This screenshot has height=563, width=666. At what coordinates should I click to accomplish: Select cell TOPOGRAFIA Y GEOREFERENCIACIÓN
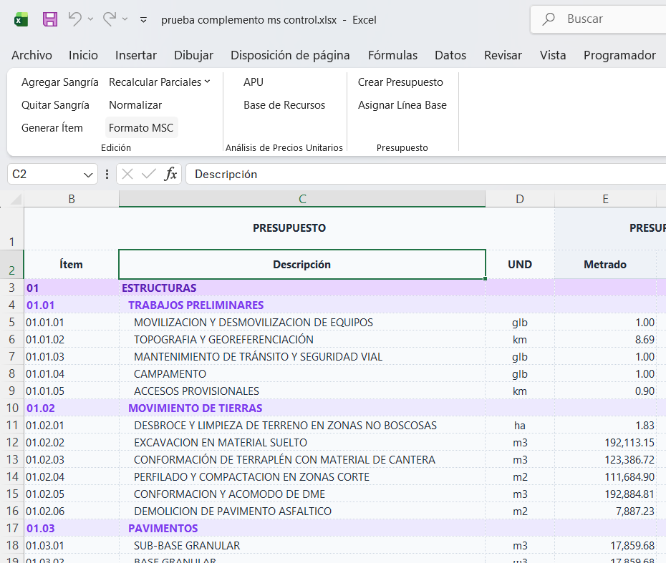coord(302,339)
